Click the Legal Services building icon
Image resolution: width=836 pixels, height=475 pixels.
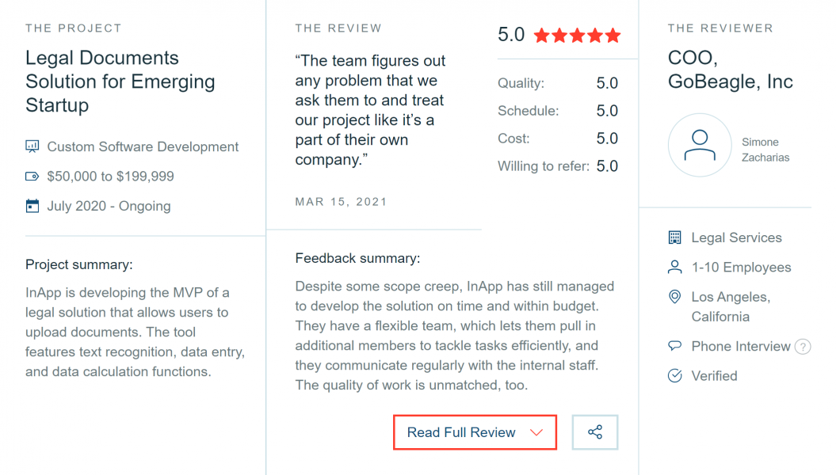[675, 237]
